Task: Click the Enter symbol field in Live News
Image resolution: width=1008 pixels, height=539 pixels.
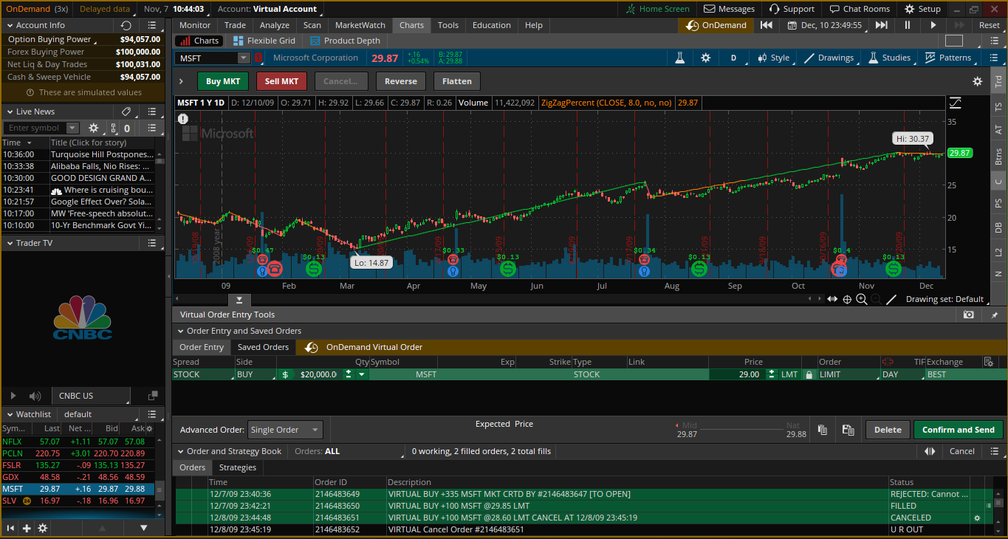Action: (35, 127)
